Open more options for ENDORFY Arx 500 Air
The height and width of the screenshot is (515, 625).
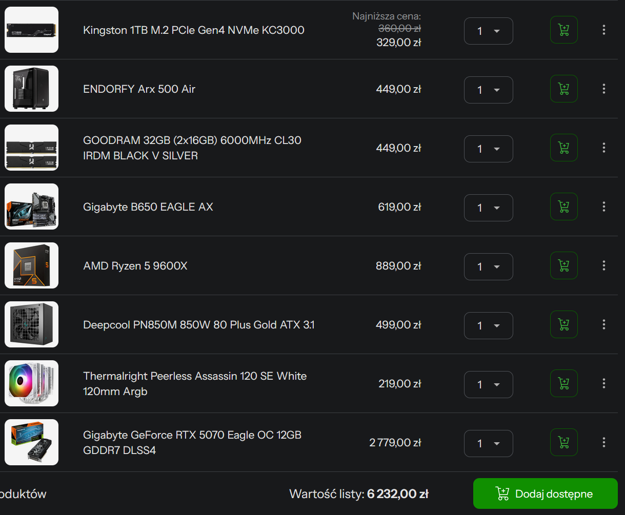(604, 89)
